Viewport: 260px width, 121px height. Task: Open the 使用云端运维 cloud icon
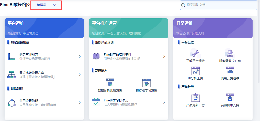tap(230, 71)
